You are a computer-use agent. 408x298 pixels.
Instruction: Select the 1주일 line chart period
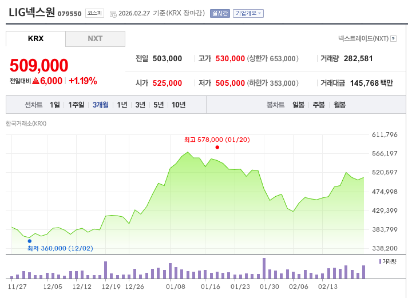tap(76, 105)
